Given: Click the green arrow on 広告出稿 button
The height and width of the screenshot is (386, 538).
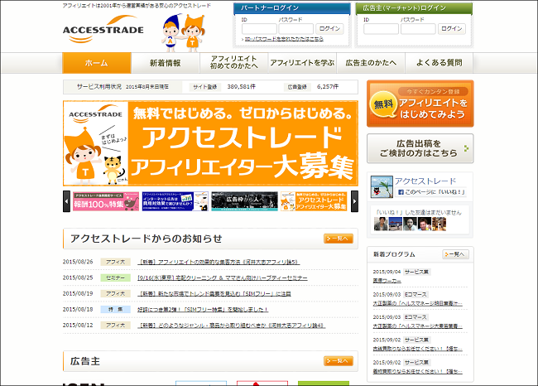Looking at the screenshot, I should point(466,148).
